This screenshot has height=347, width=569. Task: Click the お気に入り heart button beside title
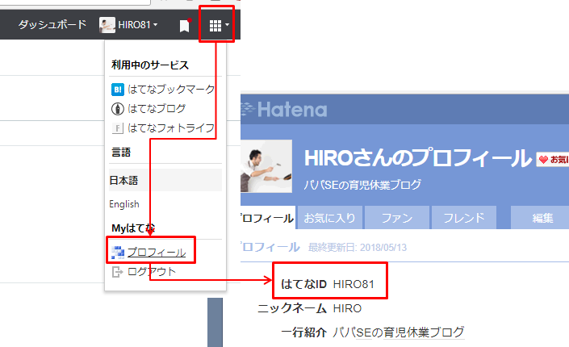(x=553, y=159)
